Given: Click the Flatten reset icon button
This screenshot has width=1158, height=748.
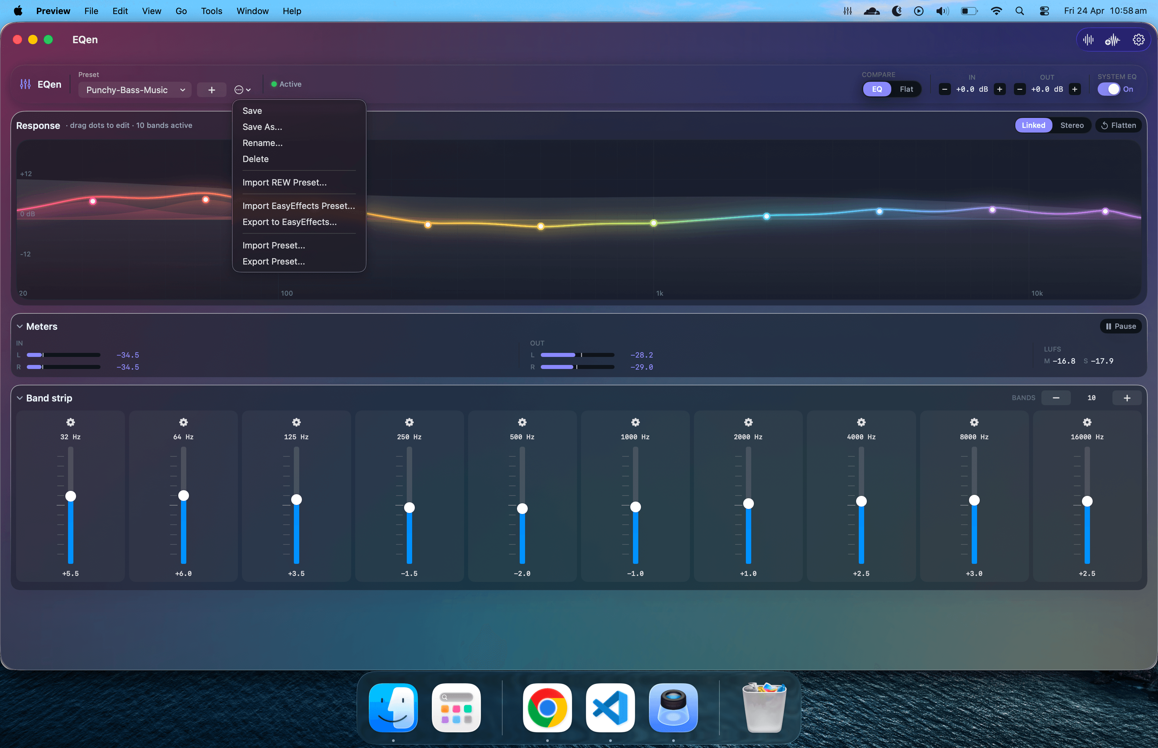Looking at the screenshot, I should click(x=1118, y=125).
